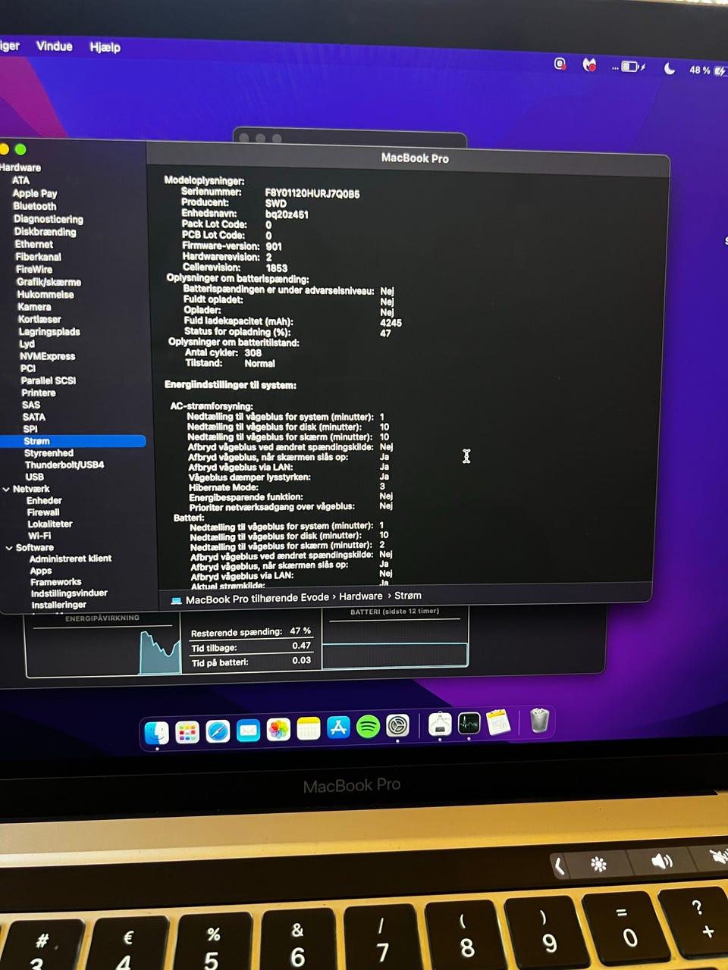
Task: Click serial number F8Y01120HURJ7Q0B5 text
Action: 312,194
